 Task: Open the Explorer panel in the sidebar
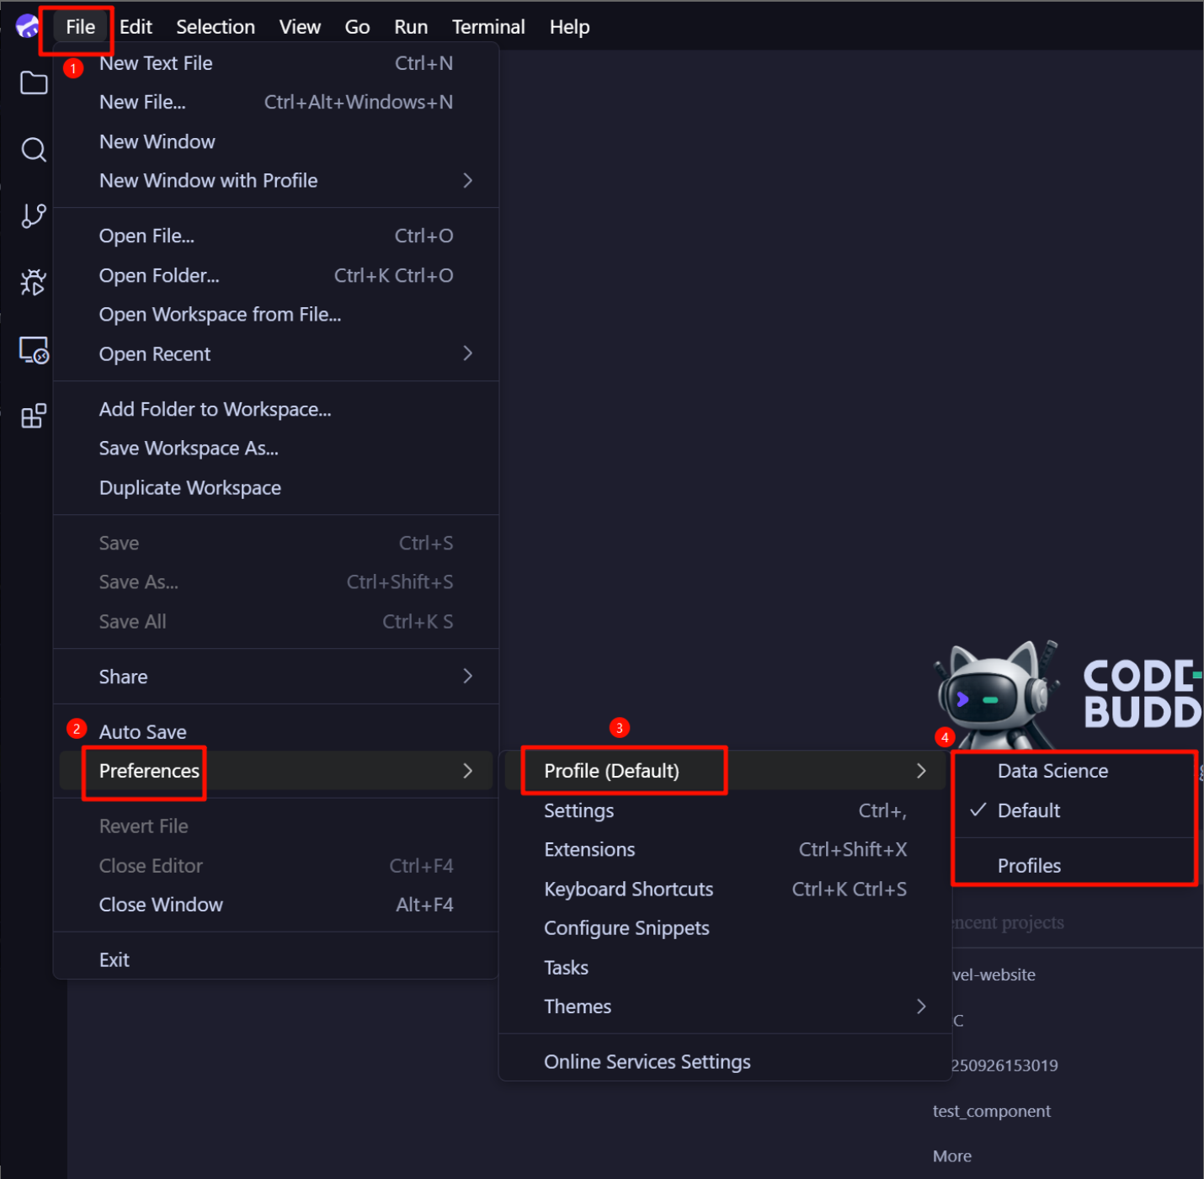tap(33, 82)
